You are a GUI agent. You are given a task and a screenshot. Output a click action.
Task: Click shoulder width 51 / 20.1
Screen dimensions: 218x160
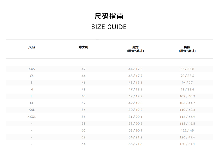coord(135,117)
